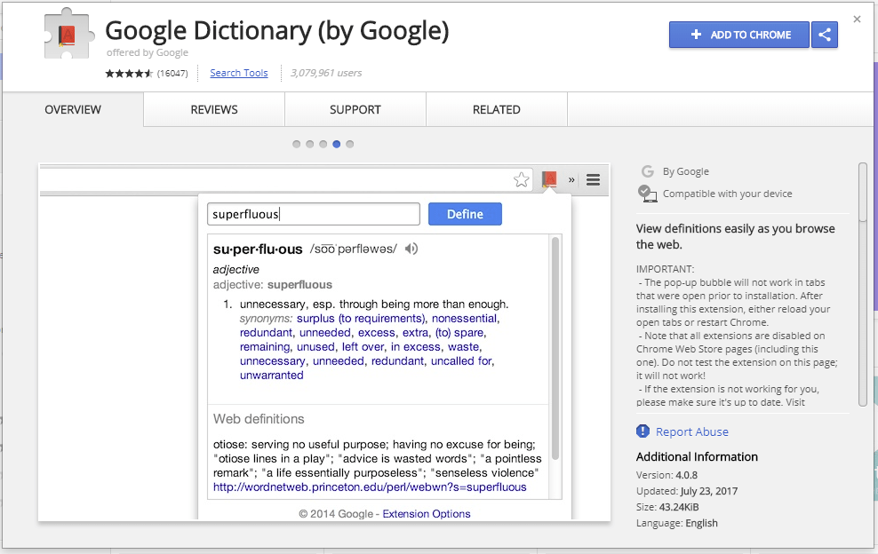878x554 pixels.
Task: Click the bookmark star in the address bar
Action: [521, 178]
